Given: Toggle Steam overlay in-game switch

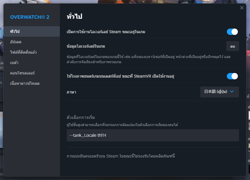Looking at the screenshot, I should [232, 32].
